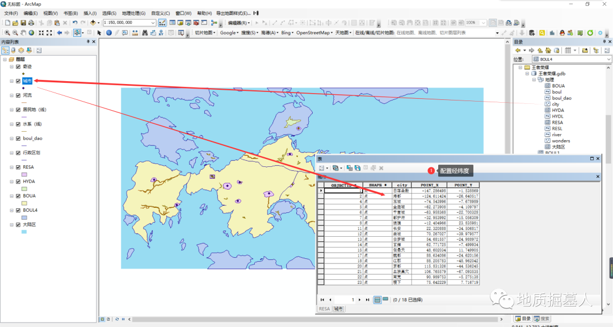This screenshot has height=327, width=613.
Task: Expand the OpenStreetMap dropdown
Action: (314, 33)
